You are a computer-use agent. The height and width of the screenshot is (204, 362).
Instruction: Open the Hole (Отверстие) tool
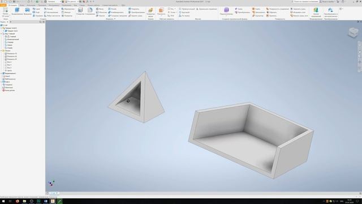(x=80, y=11)
